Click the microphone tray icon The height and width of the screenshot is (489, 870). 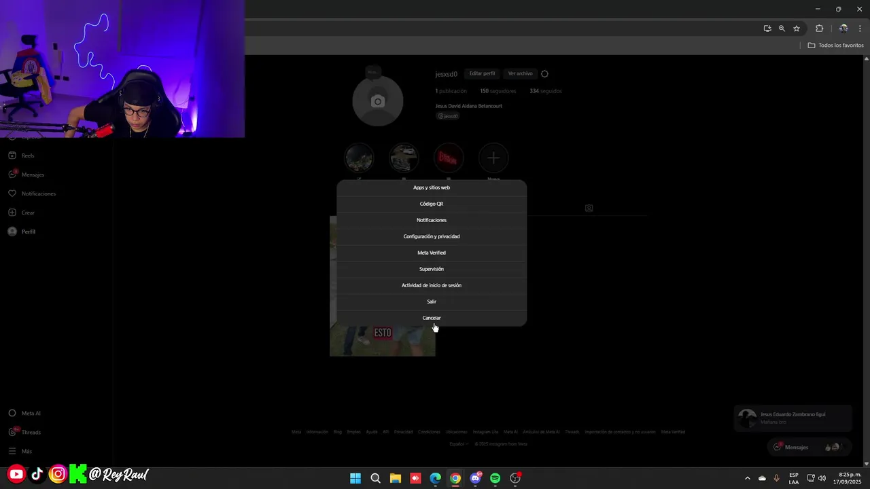pos(776,478)
